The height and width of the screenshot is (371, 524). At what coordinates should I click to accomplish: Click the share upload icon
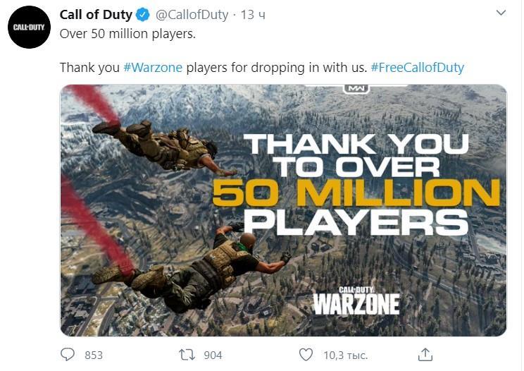[425, 355]
